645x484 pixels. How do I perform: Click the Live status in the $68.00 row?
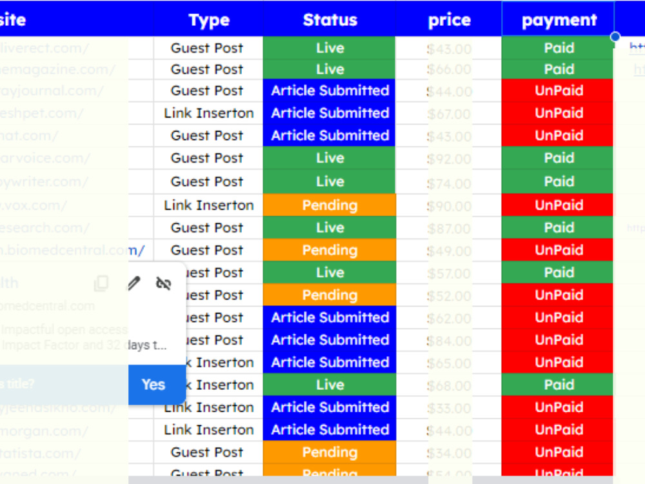coord(330,385)
